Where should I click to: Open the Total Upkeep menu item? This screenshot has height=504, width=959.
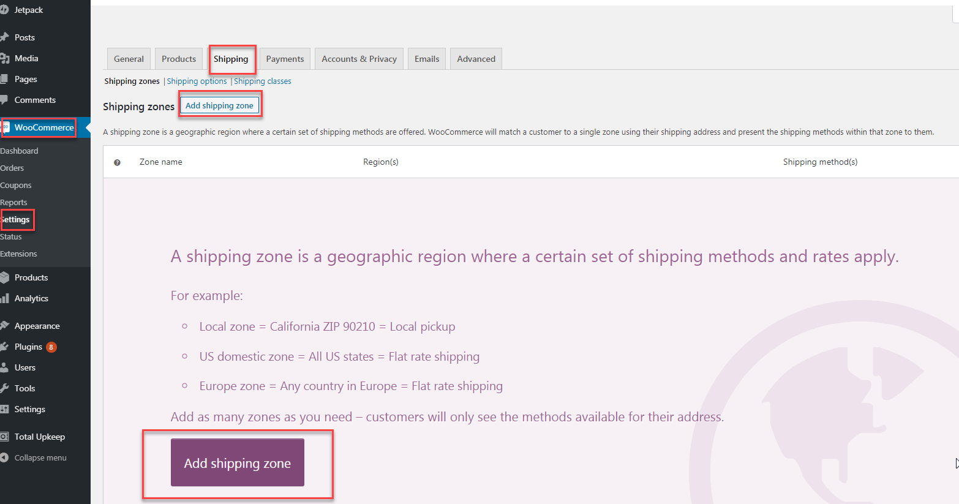(39, 437)
